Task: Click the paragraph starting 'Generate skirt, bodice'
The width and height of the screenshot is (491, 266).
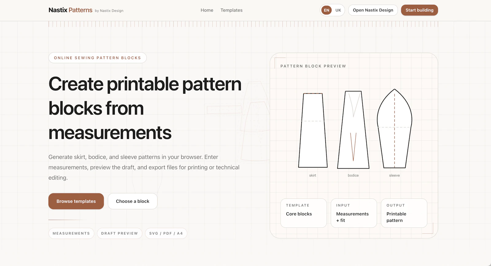Action: click(x=144, y=167)
